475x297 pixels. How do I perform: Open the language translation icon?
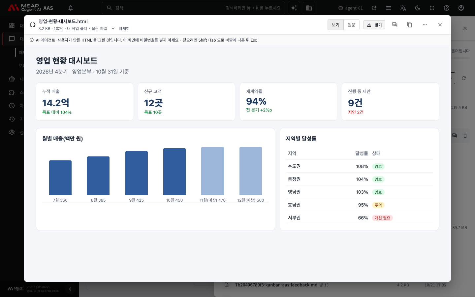point(403,8)
